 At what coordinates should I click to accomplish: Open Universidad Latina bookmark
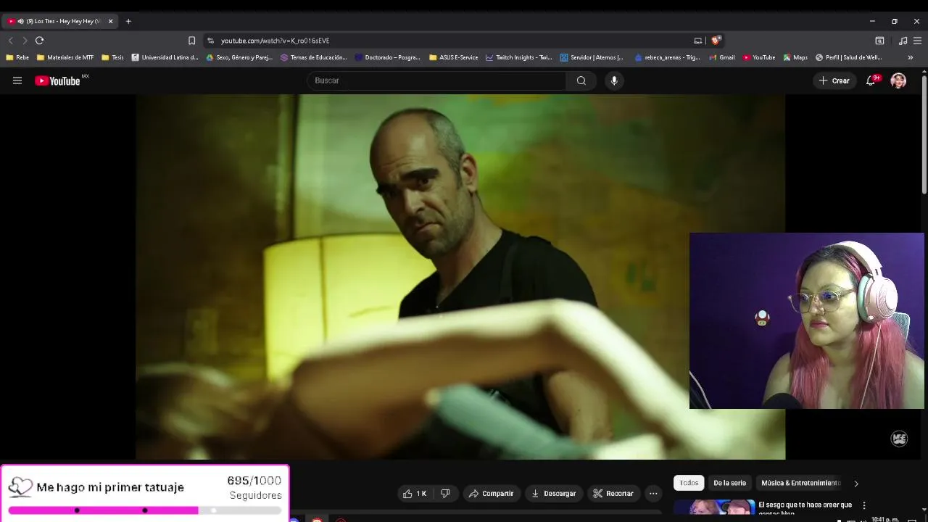coord(165,57)
